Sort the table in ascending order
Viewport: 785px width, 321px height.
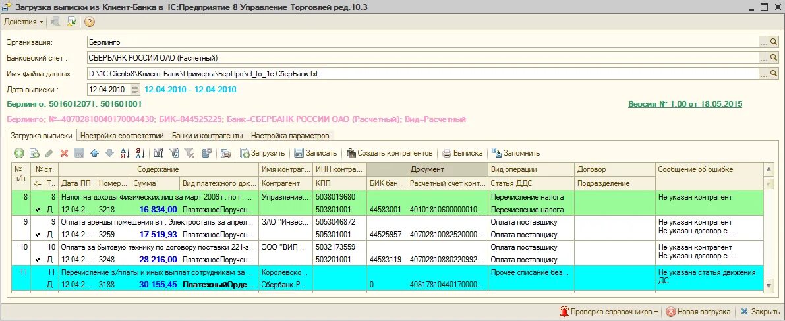tap(125, 153)
